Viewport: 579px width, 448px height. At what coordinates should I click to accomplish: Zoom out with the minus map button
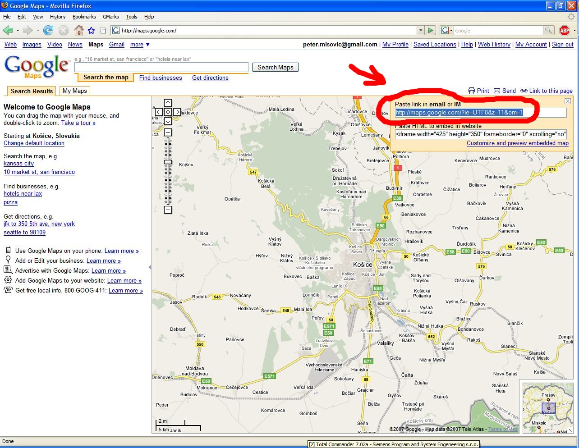pyautogui.click(x=168, y=210)
